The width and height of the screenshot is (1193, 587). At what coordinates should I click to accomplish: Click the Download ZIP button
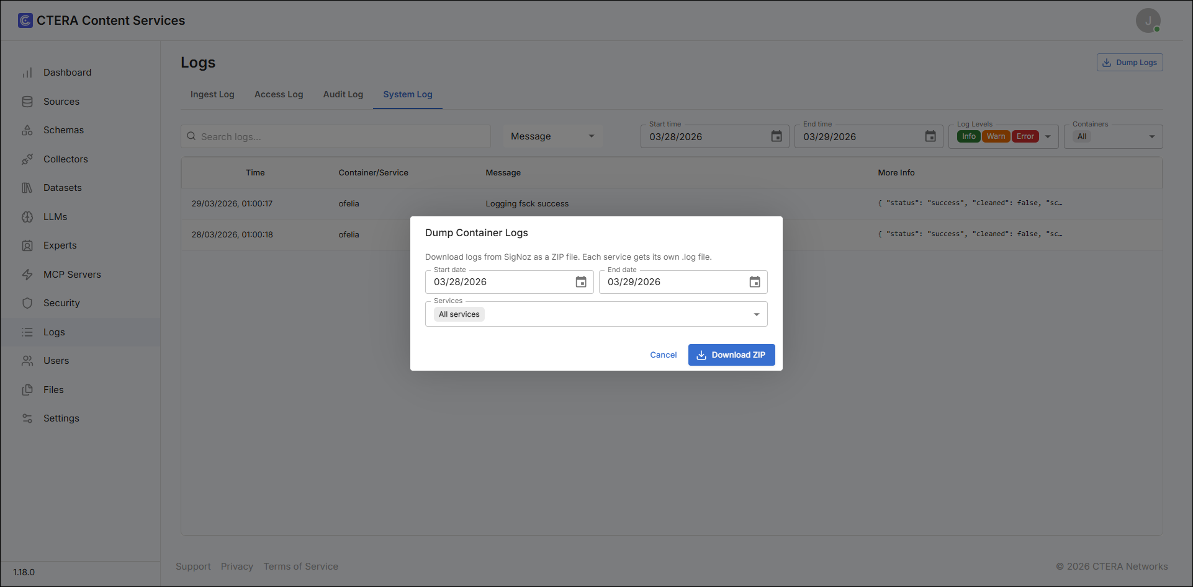tap(732, 355)
